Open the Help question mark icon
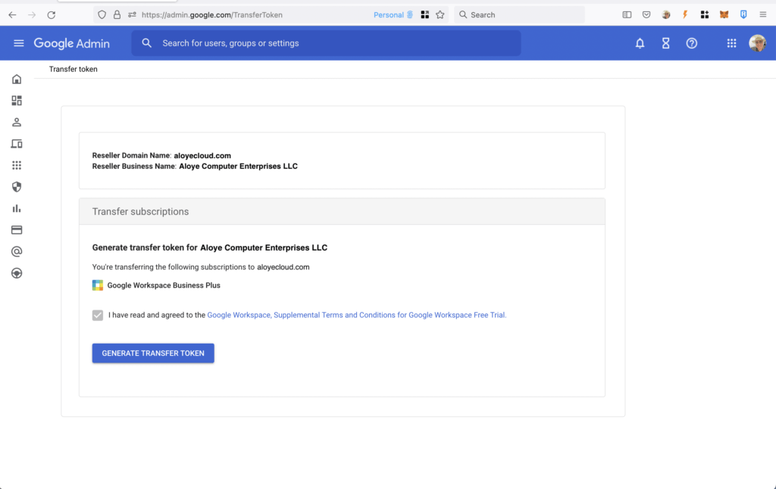 691,43
